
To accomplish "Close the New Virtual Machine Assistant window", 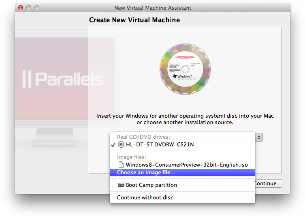I will tap(21, 8).
